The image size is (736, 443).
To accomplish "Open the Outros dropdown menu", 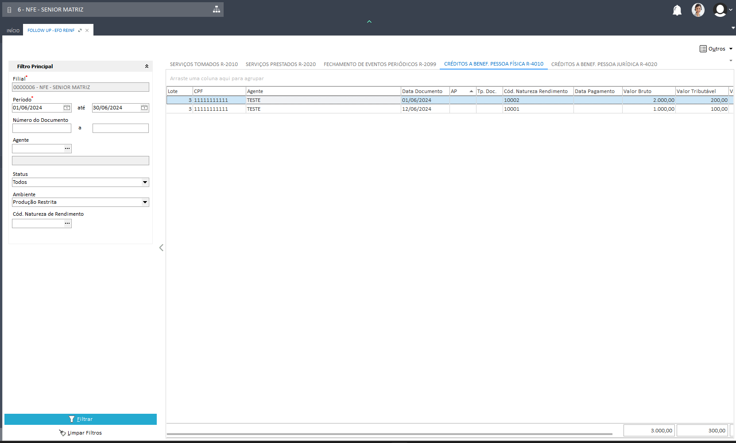I will pos(716,49).
